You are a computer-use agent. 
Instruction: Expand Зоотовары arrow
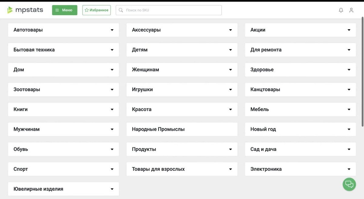pos(112,89)
